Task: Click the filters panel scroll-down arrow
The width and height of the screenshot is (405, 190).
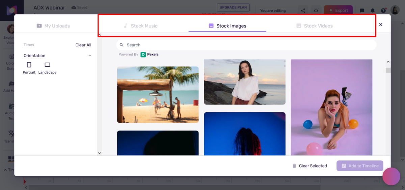Action: click(99, 153)
